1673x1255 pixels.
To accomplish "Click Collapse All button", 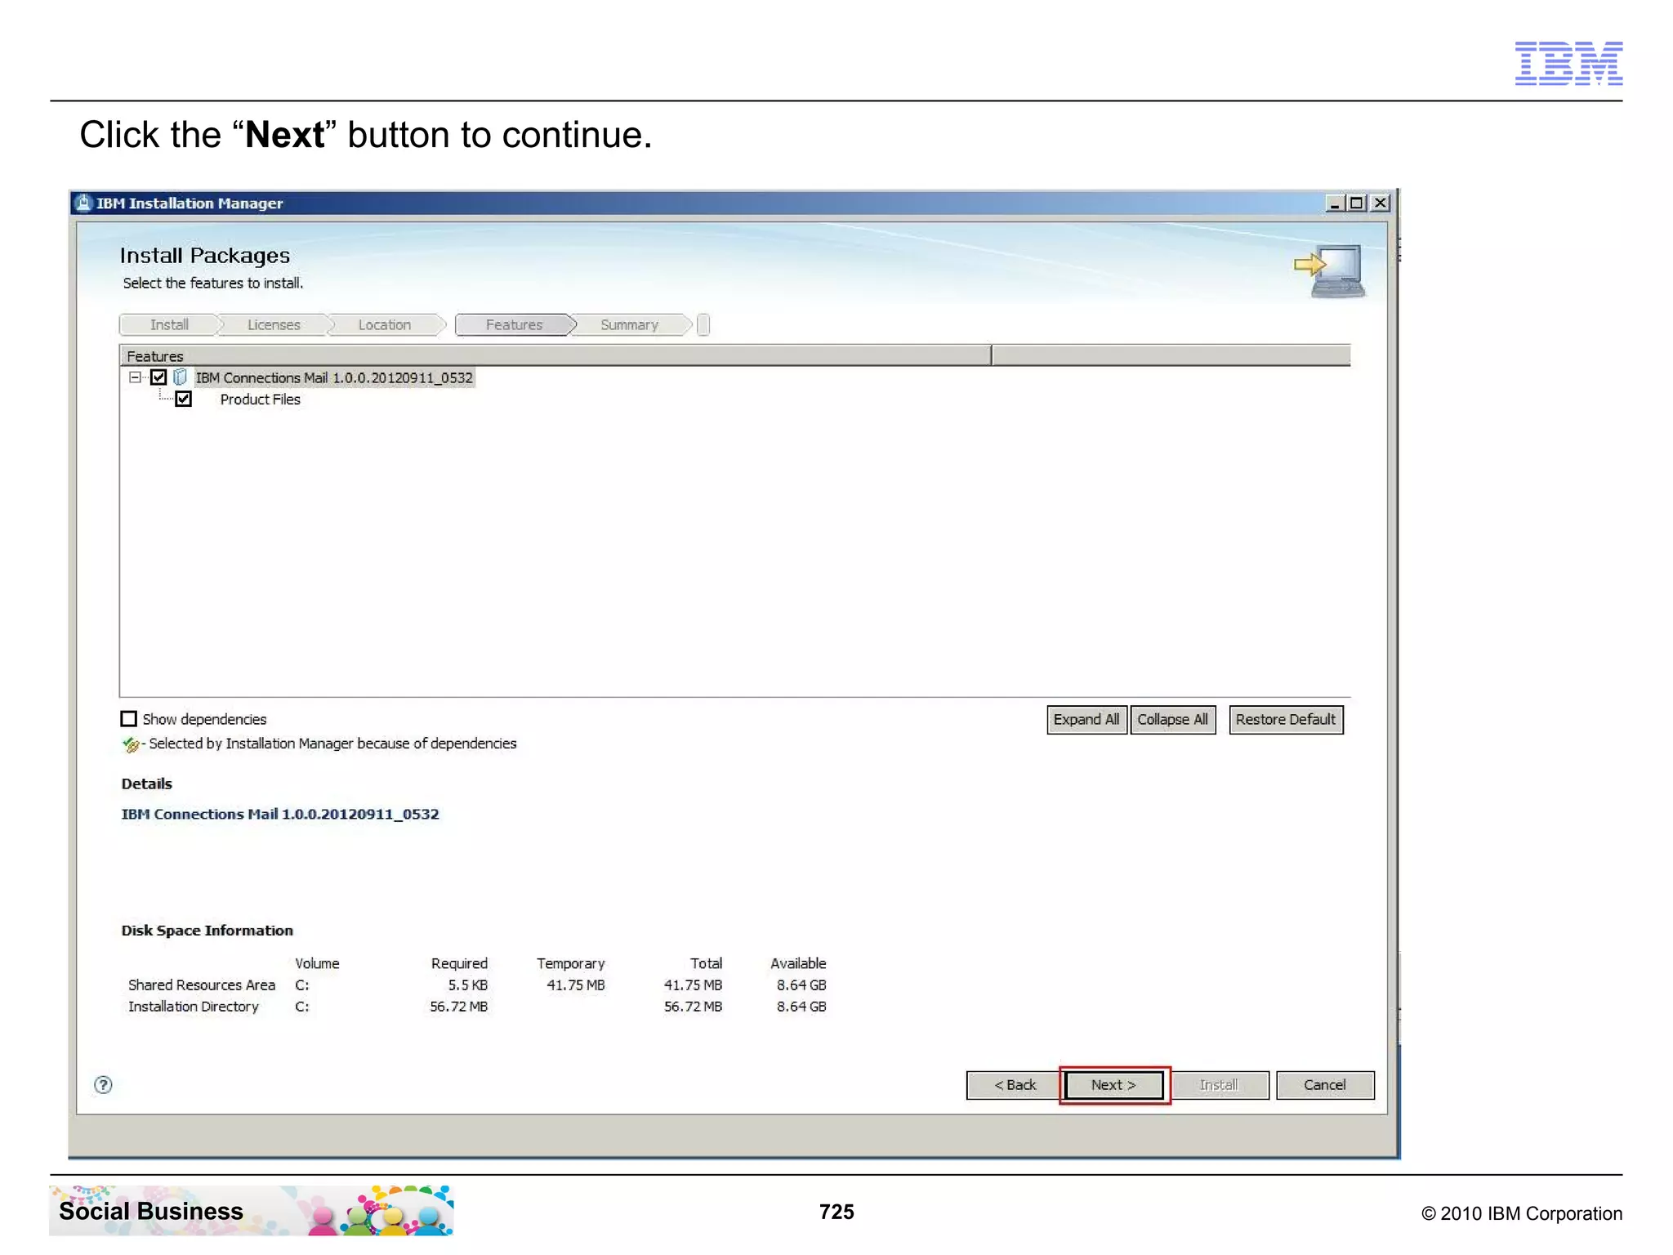I will coord(1173,720).
